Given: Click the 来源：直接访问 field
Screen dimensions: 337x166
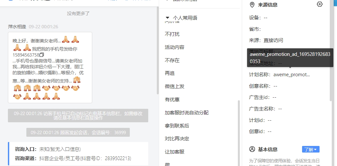Looking at the screenshot, I should (266, 40).
